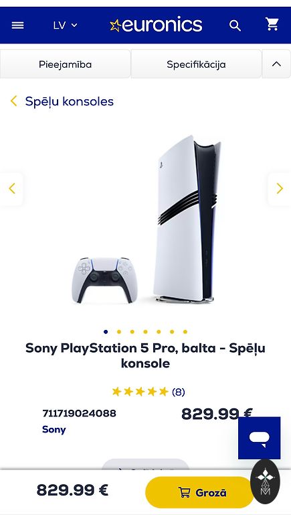Show previous product image
Viewport: 291px width, 515px height.
pyautogui.click(x=12, y=188)
